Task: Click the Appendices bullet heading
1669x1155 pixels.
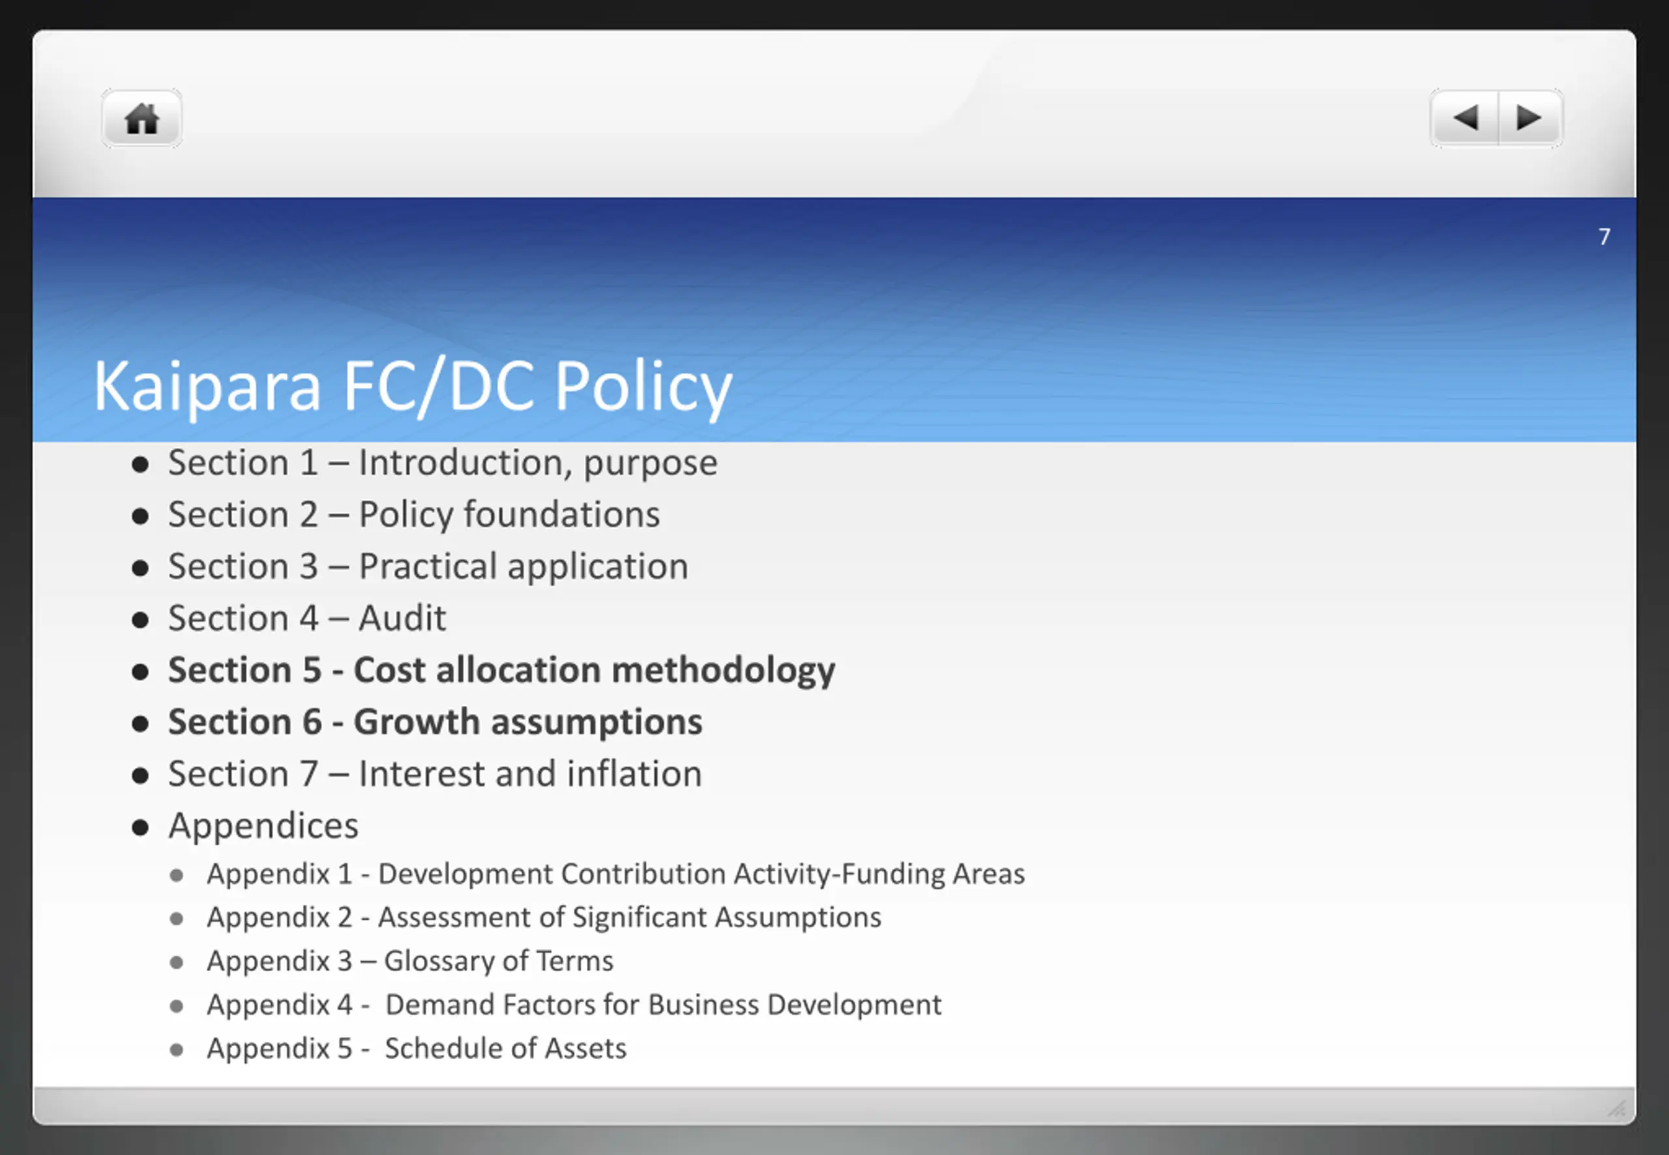Action: (x=263, y=826)
